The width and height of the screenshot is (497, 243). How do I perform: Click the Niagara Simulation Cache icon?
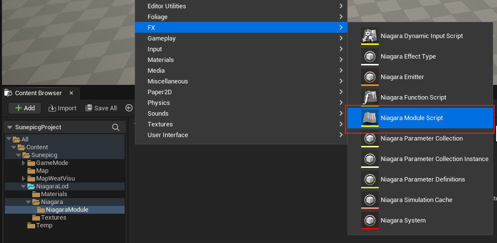click(x=370, y=200)
